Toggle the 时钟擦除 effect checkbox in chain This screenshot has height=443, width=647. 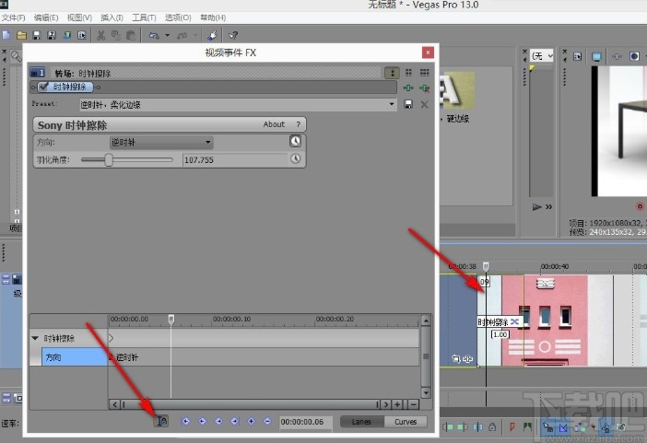(43, 87)
